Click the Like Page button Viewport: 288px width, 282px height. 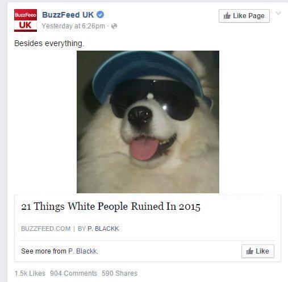[244, 16]
